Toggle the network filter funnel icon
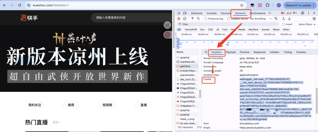318x132 pixels. (x=192, y=18)
